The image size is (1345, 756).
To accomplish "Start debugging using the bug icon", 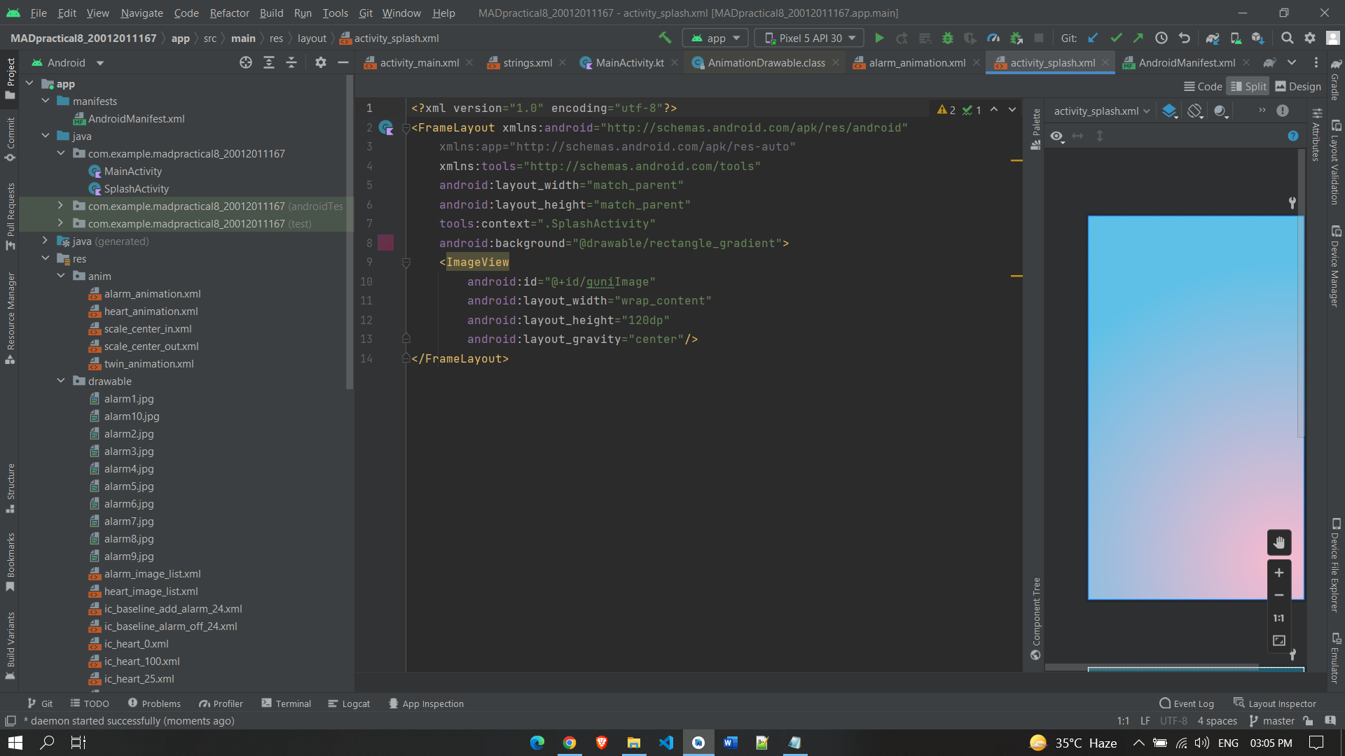I will click(948, 38).
